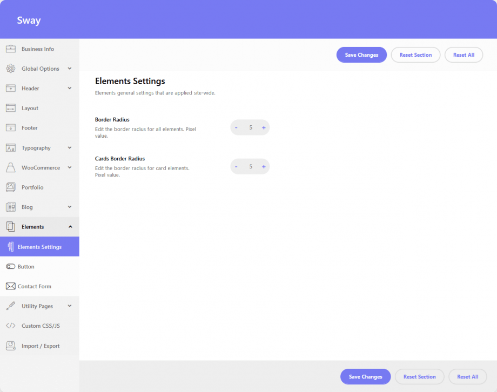The height and width of the screenshot is (392, 497).
Task: Select the Business Info icon
Action: click(11, 49)
